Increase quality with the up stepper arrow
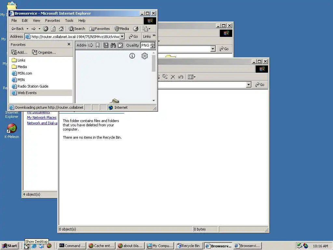Screen dimensions: 333x250 pos(153,44)
